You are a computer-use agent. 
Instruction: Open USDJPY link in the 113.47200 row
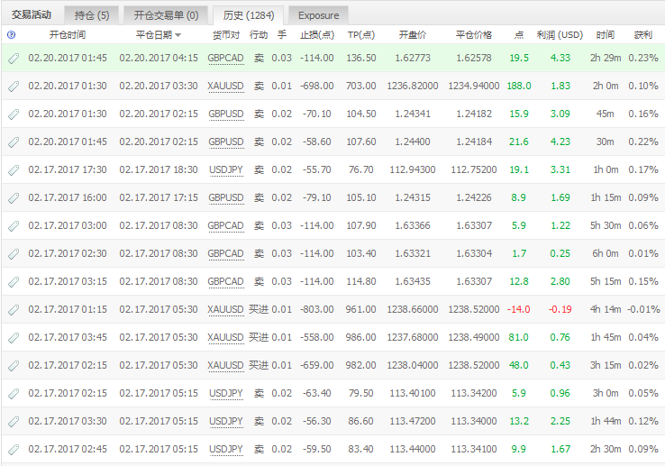tap(226, 422)
